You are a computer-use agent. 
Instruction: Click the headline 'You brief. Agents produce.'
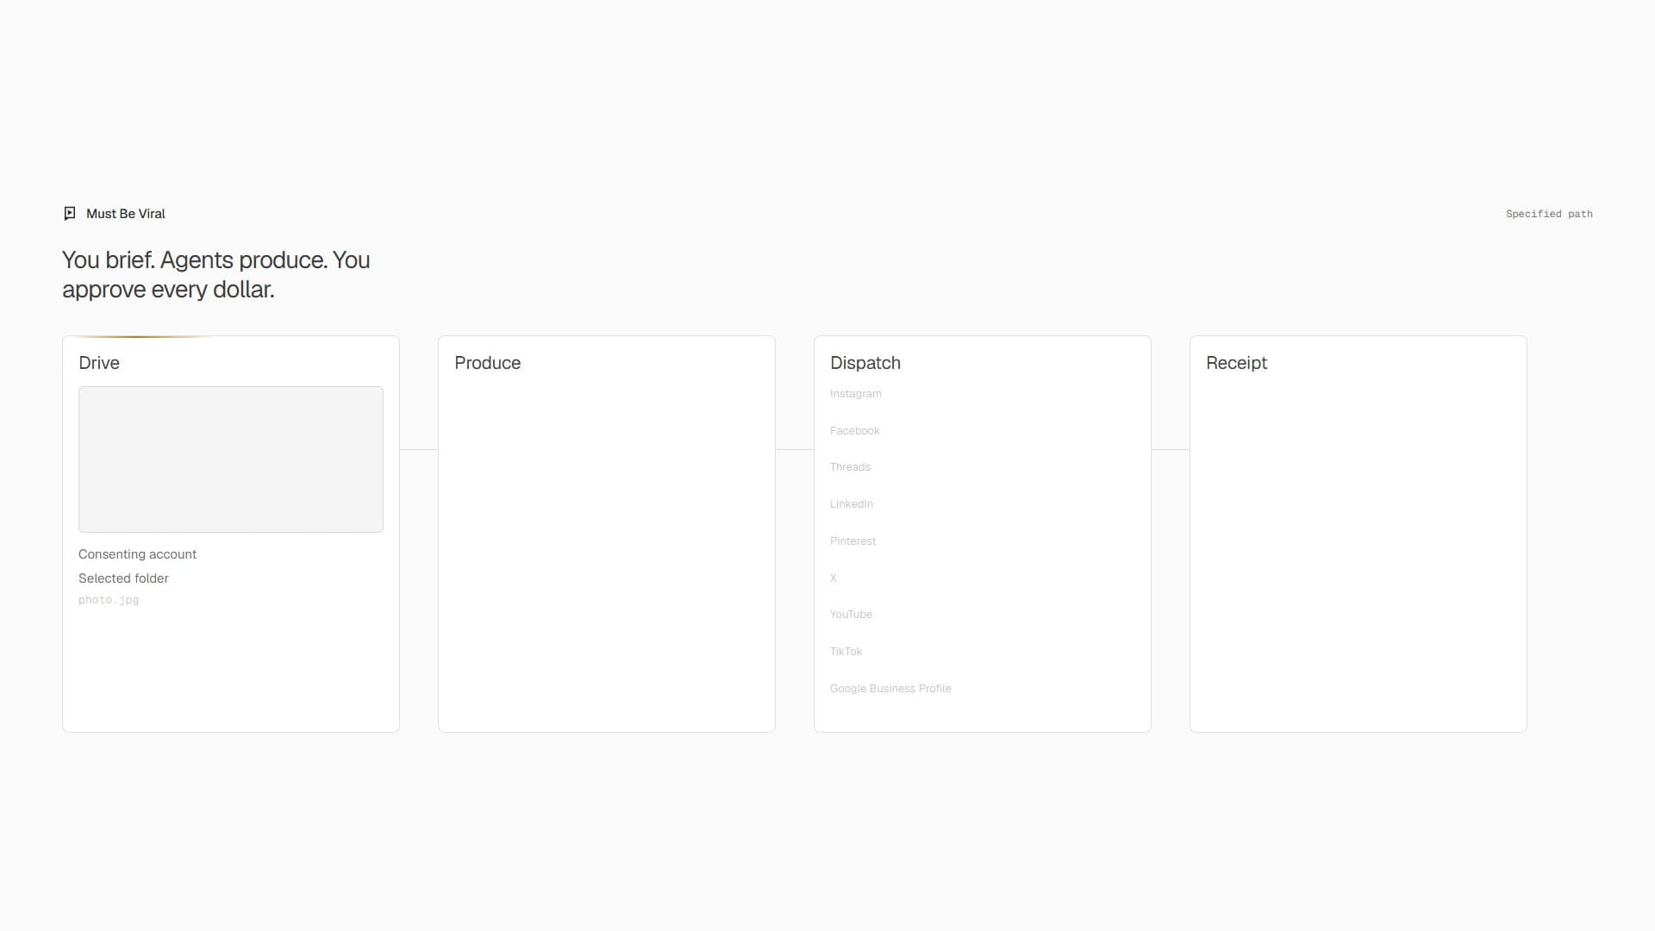click(x=195, y=260)
